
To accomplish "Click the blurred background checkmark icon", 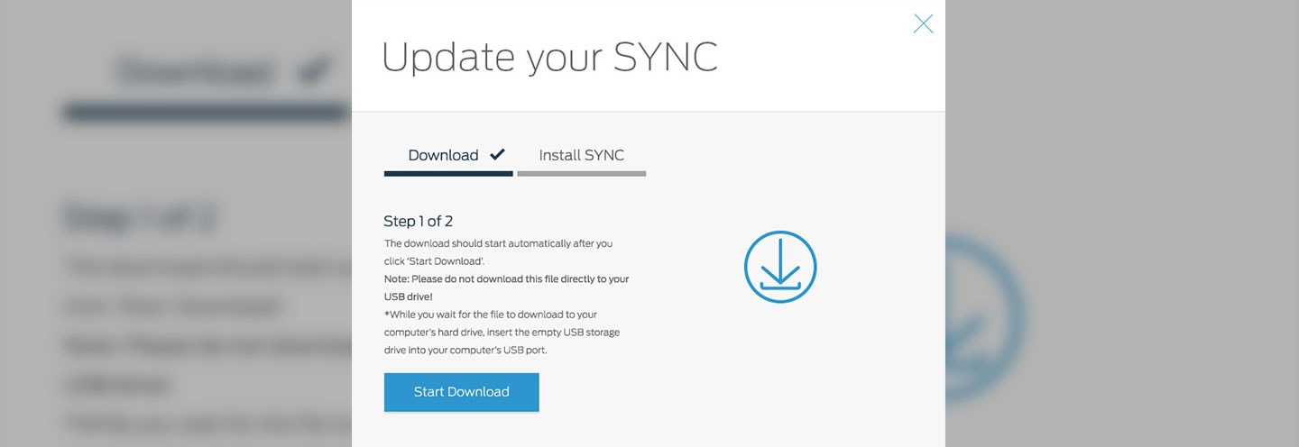I will pos(314,72).
